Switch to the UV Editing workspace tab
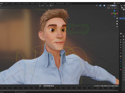Screen dimensions: 125x93 click(19, 4)
